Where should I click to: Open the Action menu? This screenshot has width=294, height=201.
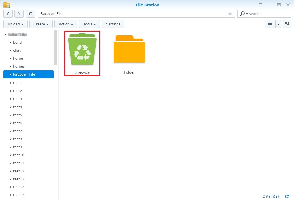click(65, 24)
